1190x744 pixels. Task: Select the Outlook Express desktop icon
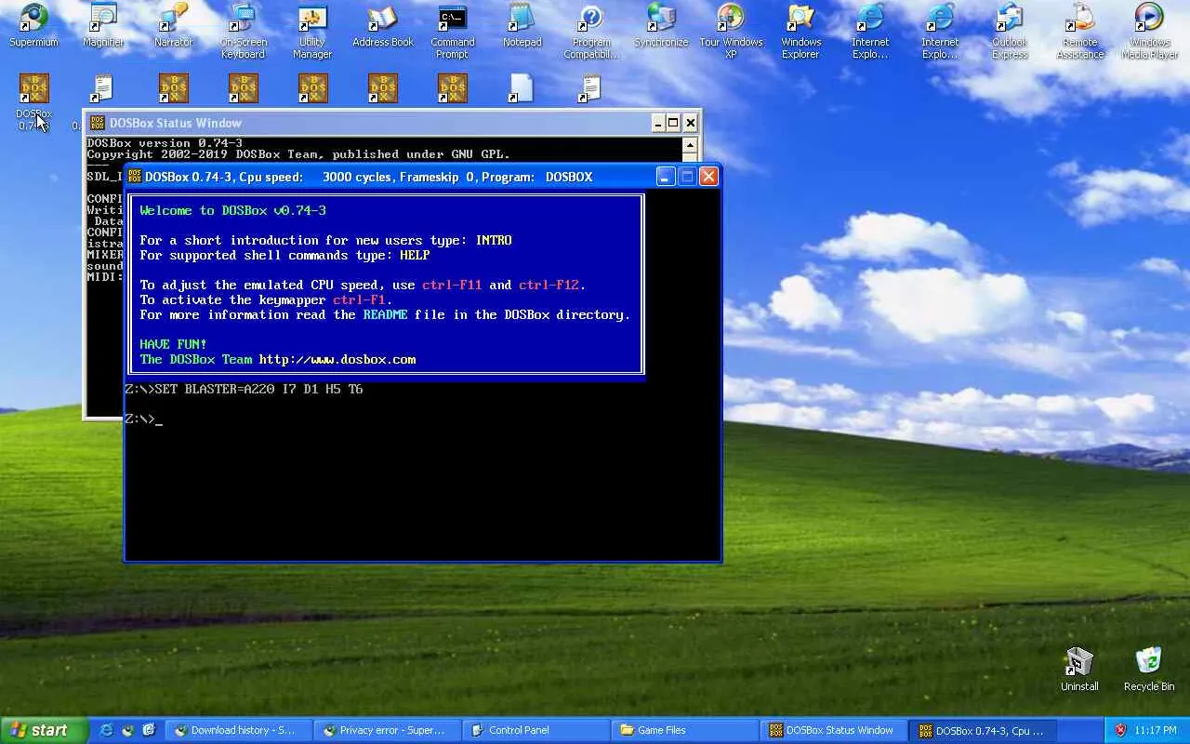pyautogui.click(x=1010, y=32)
